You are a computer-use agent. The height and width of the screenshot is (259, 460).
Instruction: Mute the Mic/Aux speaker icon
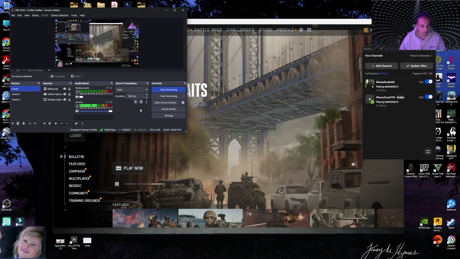click(x=77, y=111)
